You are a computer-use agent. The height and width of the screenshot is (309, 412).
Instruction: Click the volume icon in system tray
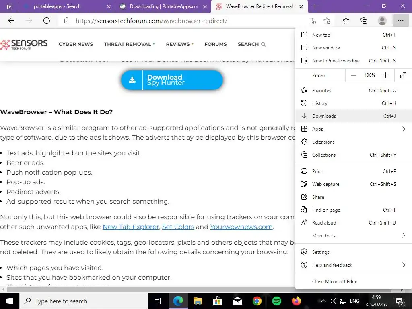[x=333, y=301]
